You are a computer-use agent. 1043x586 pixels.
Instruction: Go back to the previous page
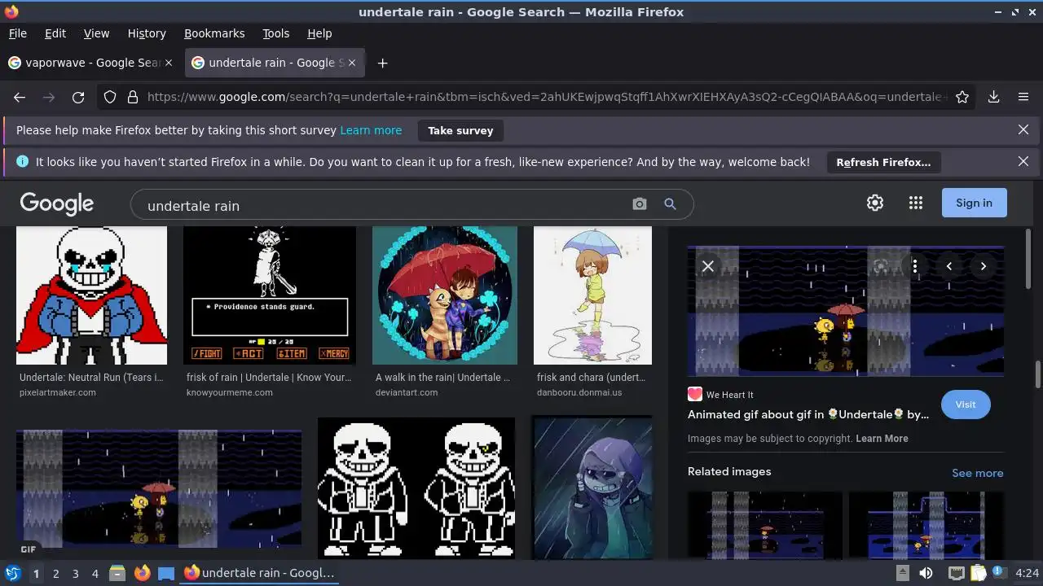[x=20, y=97]
